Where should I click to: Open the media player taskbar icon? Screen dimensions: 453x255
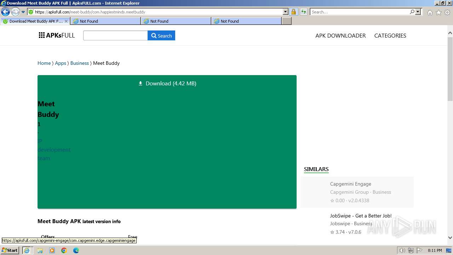pyautogui.click(x=52, y=250)
